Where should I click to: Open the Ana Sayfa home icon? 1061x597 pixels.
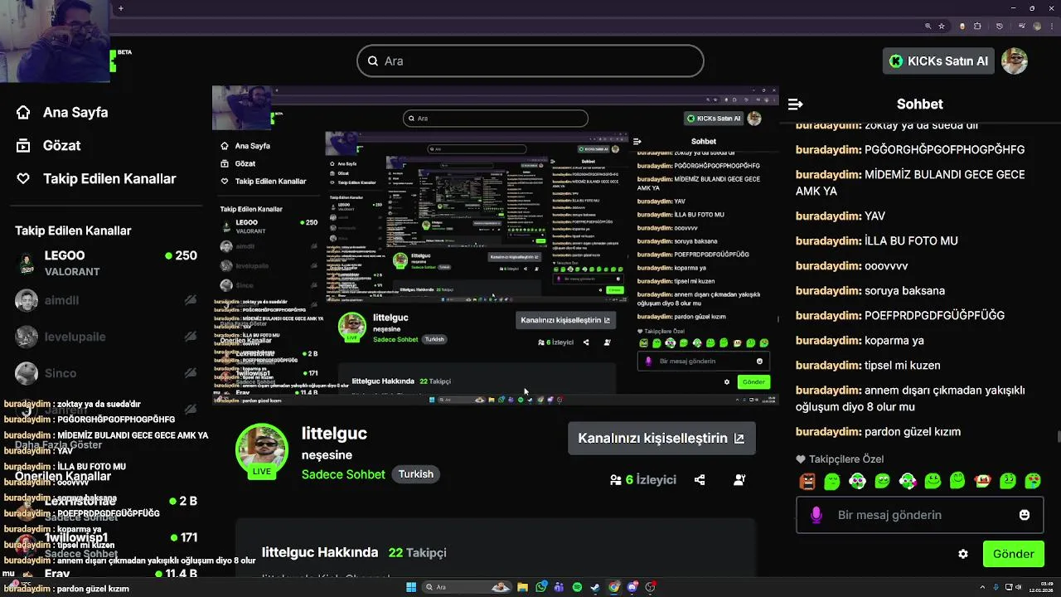point(23,112)
